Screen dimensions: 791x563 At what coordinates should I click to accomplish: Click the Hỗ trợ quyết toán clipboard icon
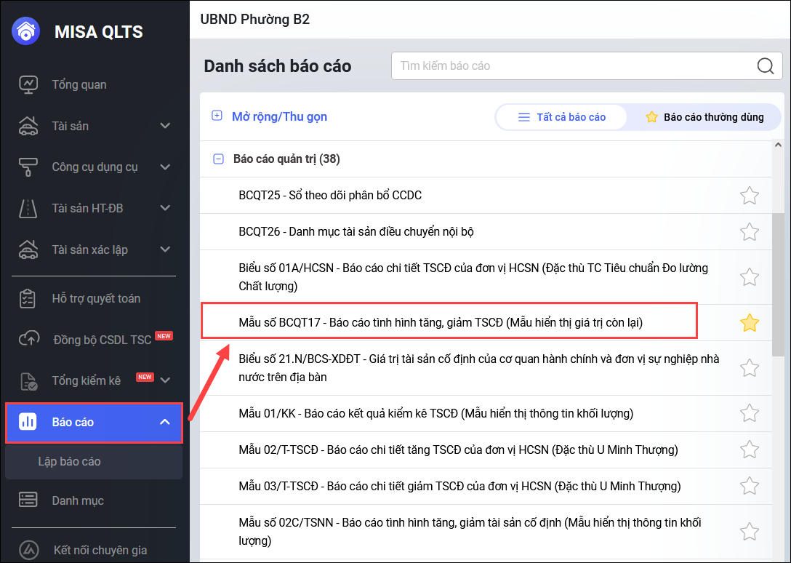pos(27,298)
